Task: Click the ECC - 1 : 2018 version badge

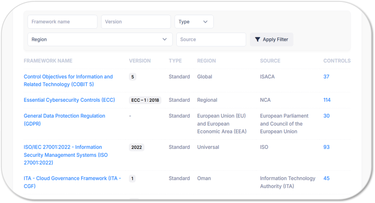Action: 145,100
